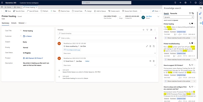Click Resolve Case command
203x102 pixels.
(64, 11)
